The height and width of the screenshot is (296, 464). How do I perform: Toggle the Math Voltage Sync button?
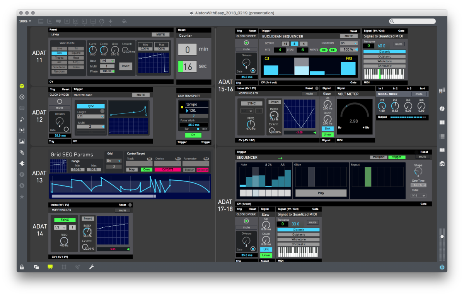click(x=91, y=106)
